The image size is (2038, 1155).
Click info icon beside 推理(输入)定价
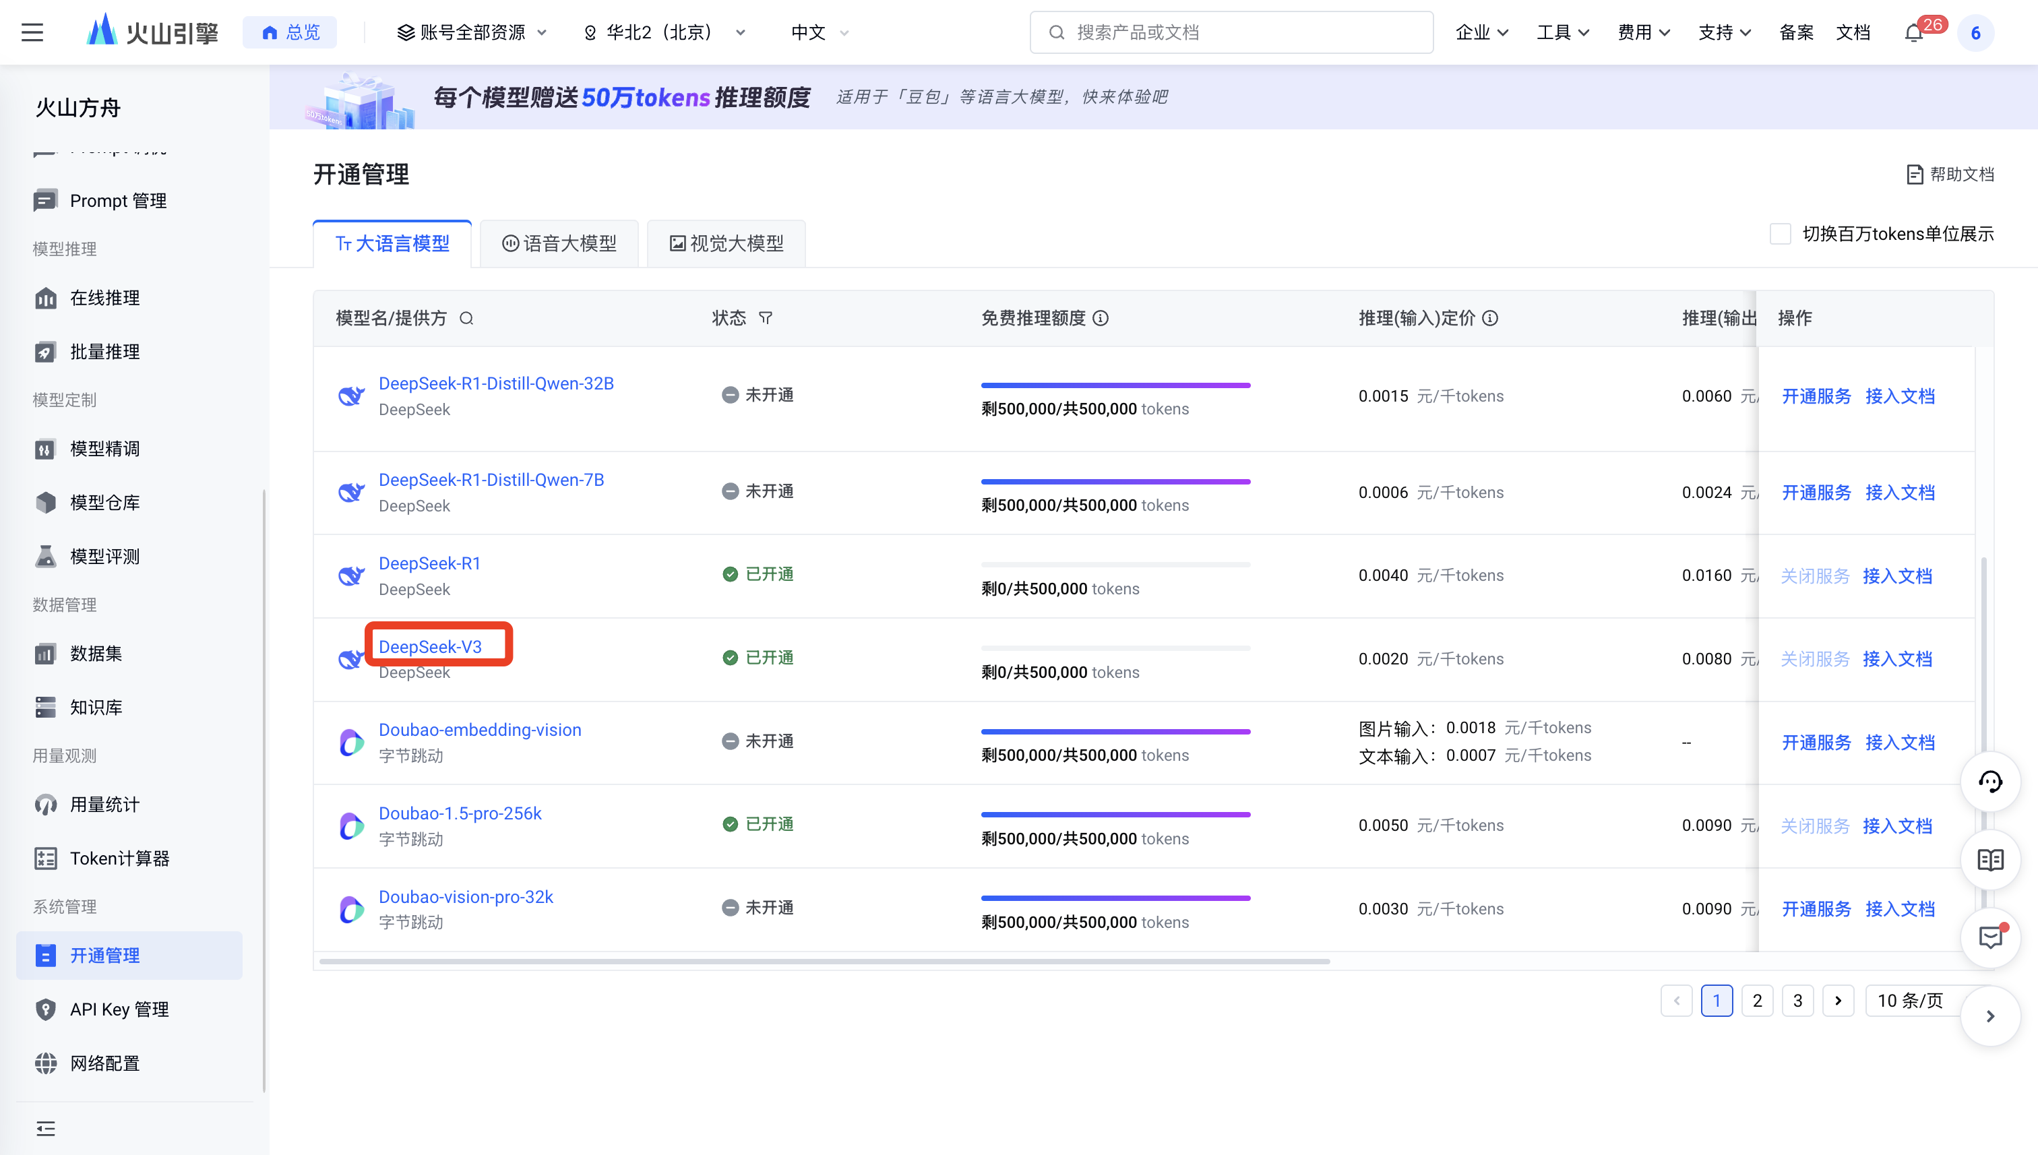(1491, 318)
